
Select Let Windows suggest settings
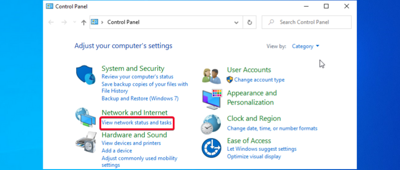[x=262, y=149]
